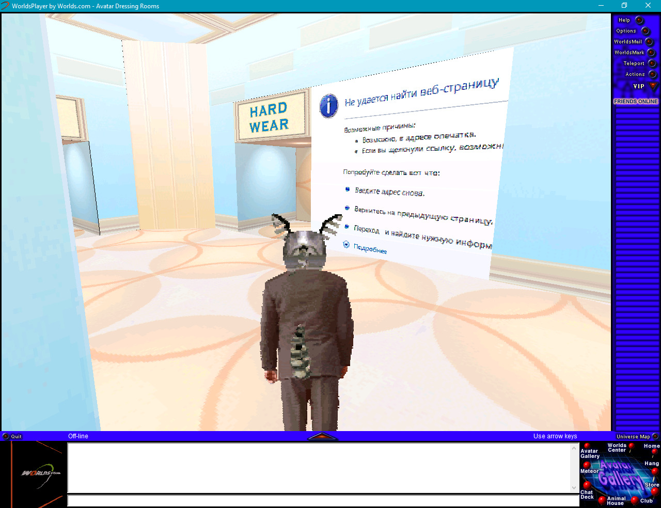Click the blue info icon on error page
Viewport: 661px width, 508px height.
click(x=329, y=106)
